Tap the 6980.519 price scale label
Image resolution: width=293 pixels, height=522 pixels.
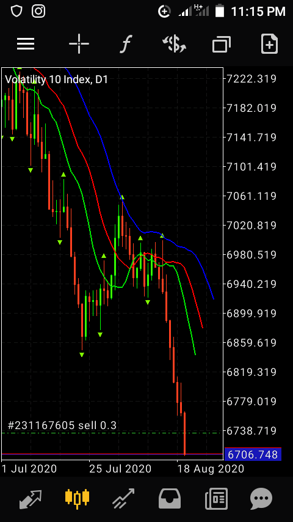click(x=251, y=255)
